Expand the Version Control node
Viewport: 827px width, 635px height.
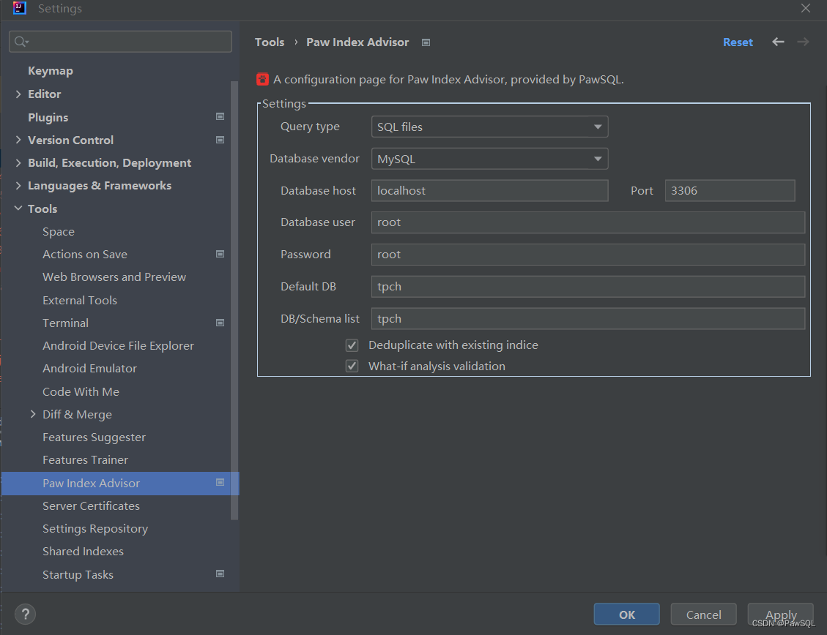18,140
